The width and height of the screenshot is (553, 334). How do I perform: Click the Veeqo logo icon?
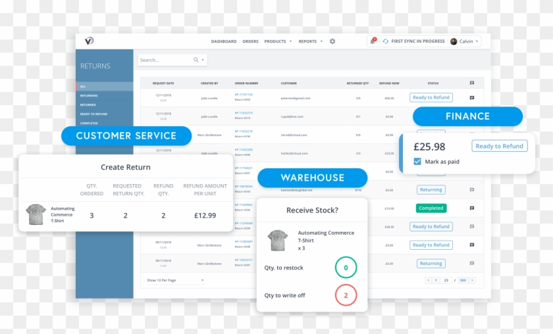(x=90, y=41)
